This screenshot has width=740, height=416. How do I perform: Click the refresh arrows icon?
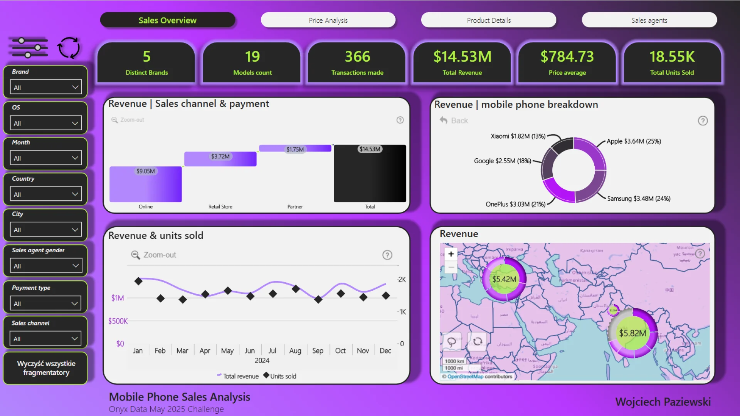[x=69, y=48]
